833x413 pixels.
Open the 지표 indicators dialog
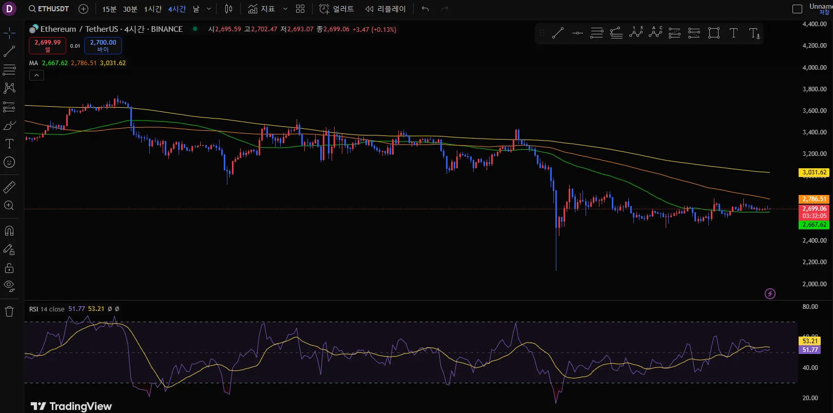(262, 9)
